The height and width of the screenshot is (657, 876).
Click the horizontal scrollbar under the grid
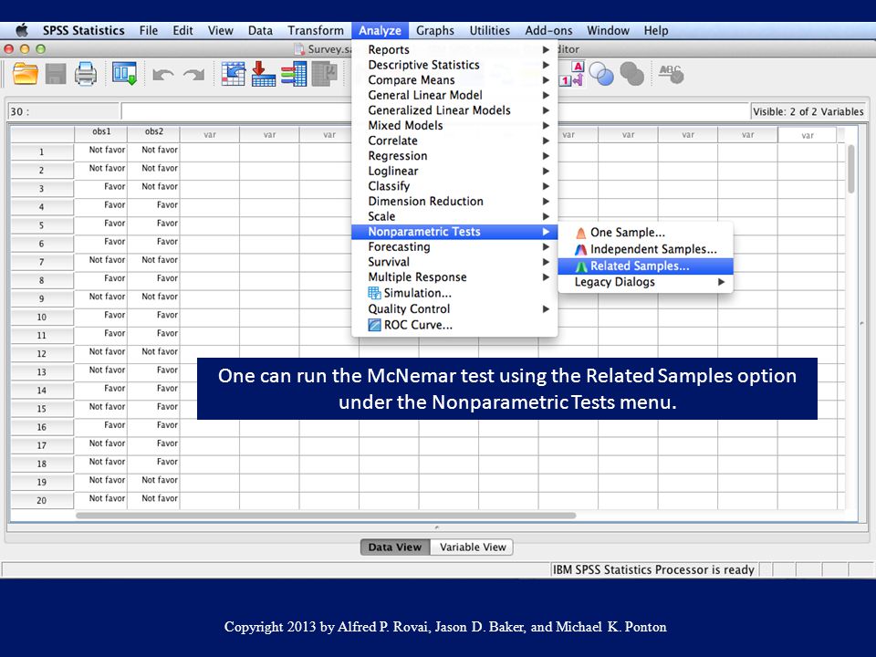pyautogui.click(x=326, y=516)
